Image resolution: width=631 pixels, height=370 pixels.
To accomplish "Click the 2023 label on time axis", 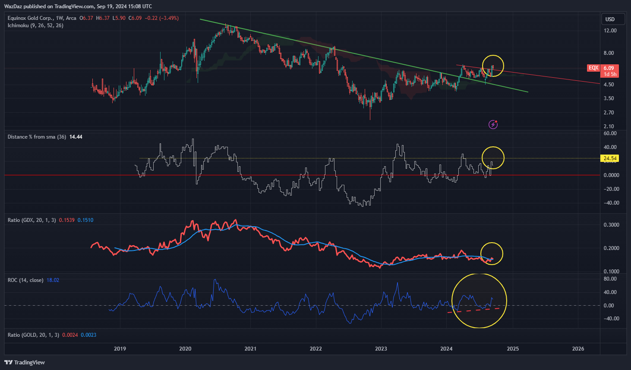I will click(x=381, y=349).
